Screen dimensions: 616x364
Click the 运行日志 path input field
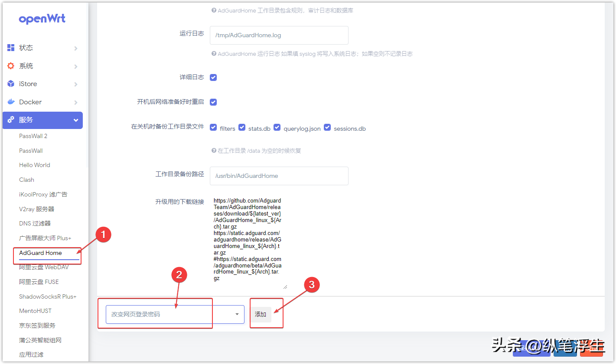[279, 35]
